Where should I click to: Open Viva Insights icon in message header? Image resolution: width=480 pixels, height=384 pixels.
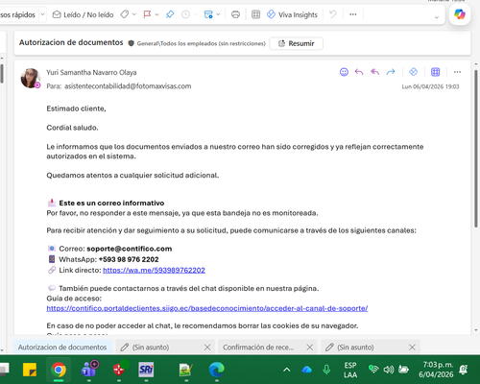coord(414,72)
